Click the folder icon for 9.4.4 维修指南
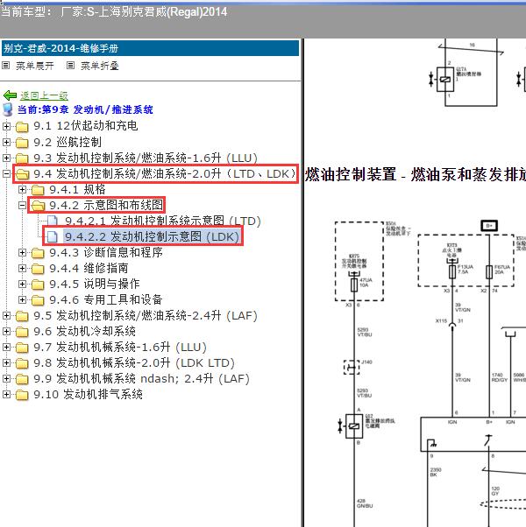 tap(38, 269)
